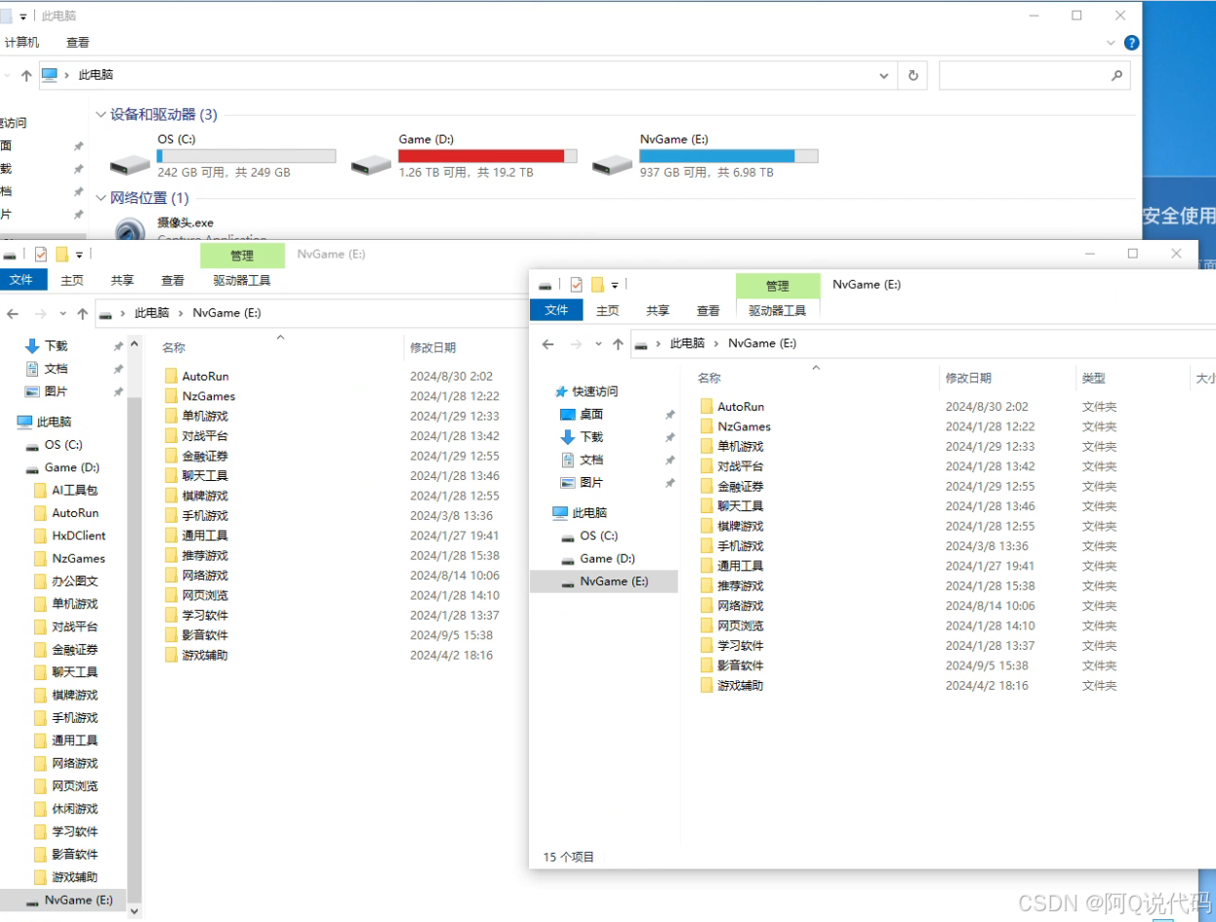Open the 主页 tab in front window
1216x922 pixels.
607,310
